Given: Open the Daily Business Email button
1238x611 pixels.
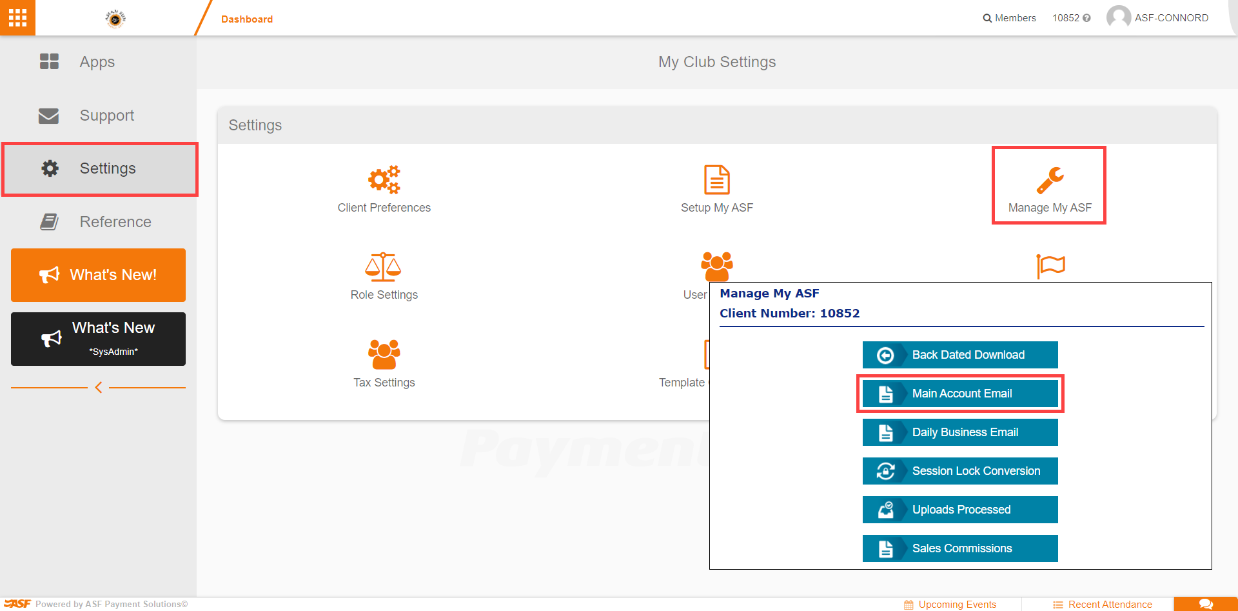Looking at the screenshot, I should [960, 432].
